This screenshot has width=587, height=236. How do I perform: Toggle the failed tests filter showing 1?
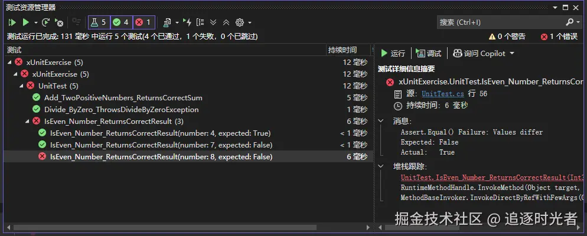[x=144, y=22]
